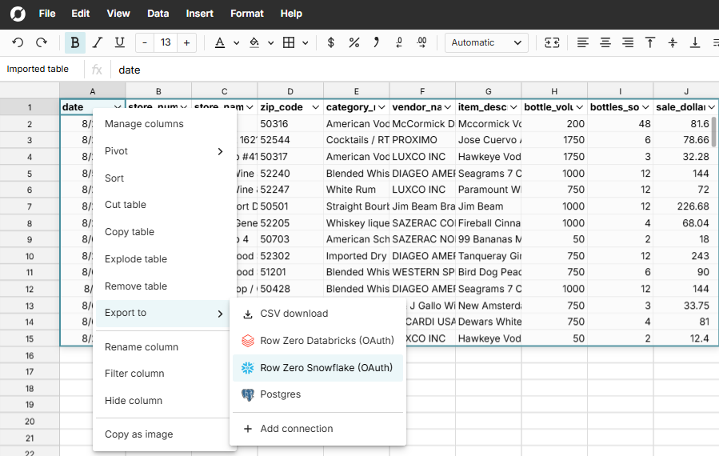Toggle underline formatting
The height and width of the screenshot is (456, 719).
tap(119, 42)
